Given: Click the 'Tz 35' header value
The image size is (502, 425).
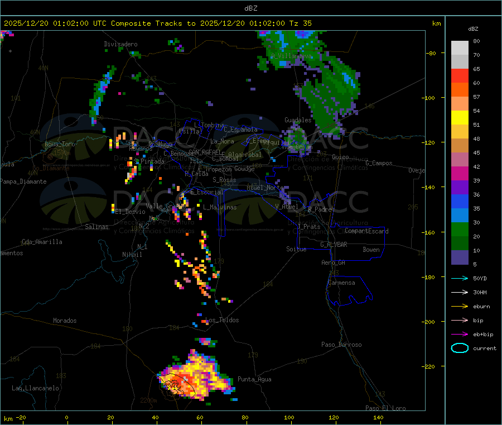Looking at the screenshot, I should 300,23.
